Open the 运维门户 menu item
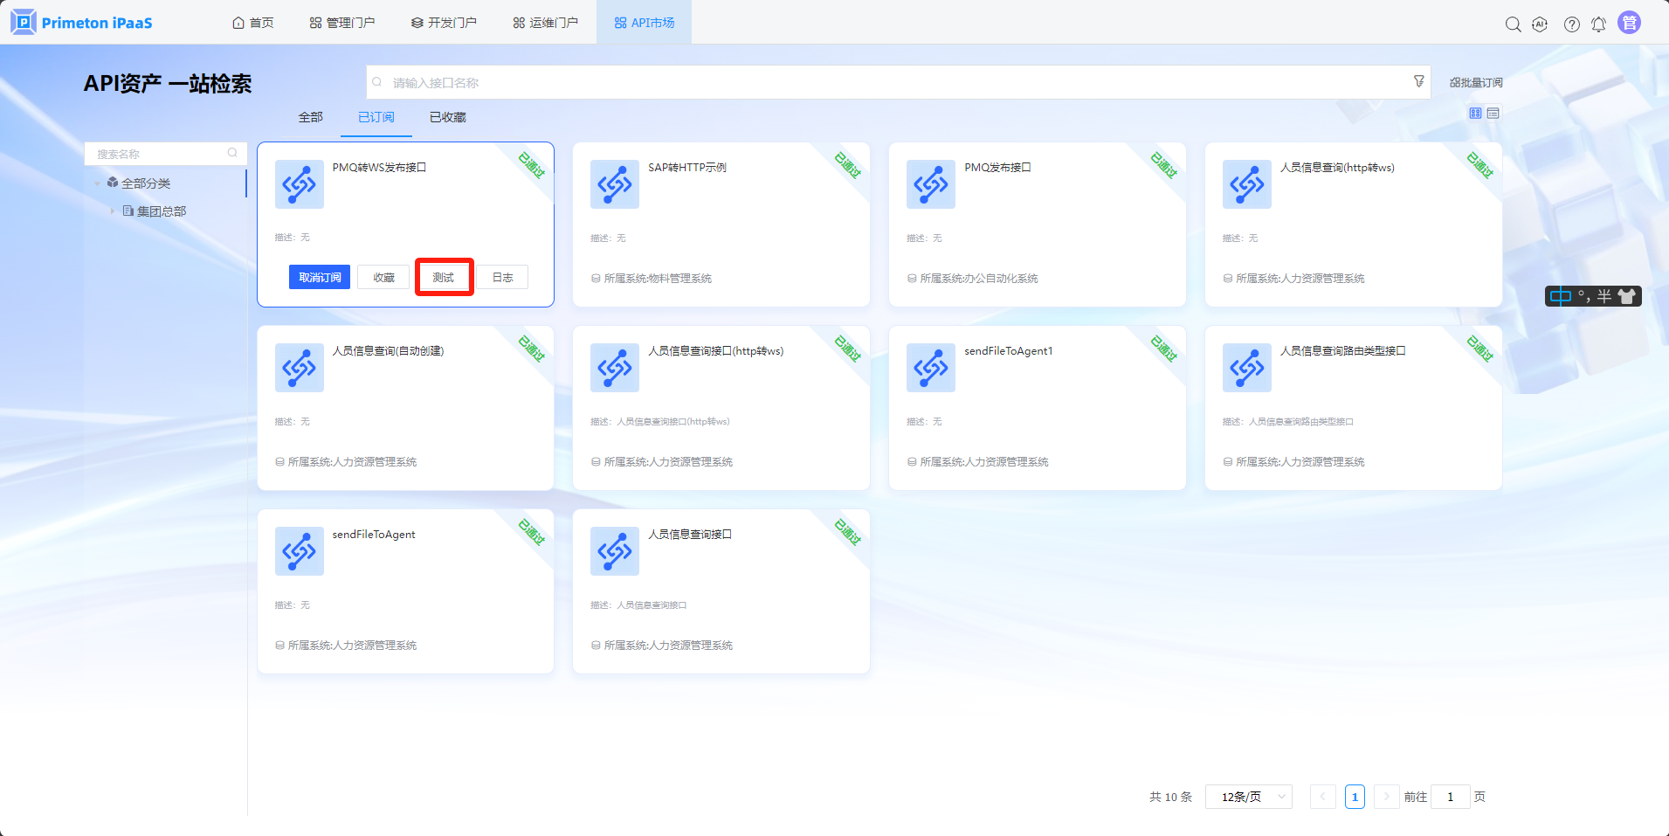1669x836 pixels. pos(545,23)
